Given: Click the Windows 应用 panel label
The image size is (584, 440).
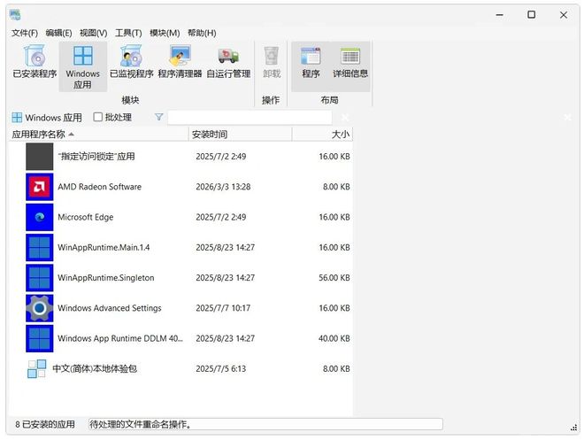Looking at the screenshot, I should pos(54,118).
